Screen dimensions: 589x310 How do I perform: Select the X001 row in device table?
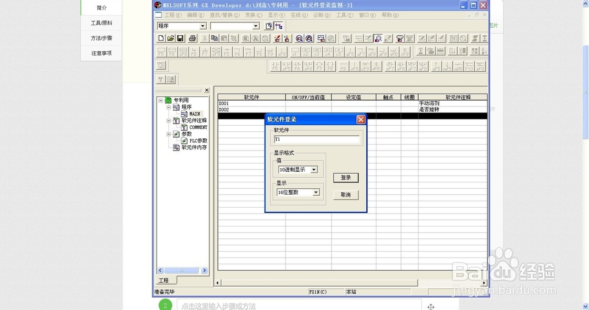click(x=352, y=103)
